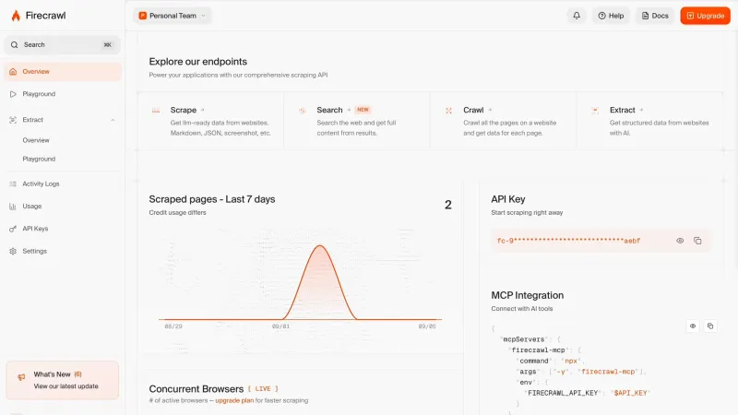This screenshot has width=738, height=415.
Task: Focus the sidebar Search field
Action: pyautogui.click(x=62, y=44)
